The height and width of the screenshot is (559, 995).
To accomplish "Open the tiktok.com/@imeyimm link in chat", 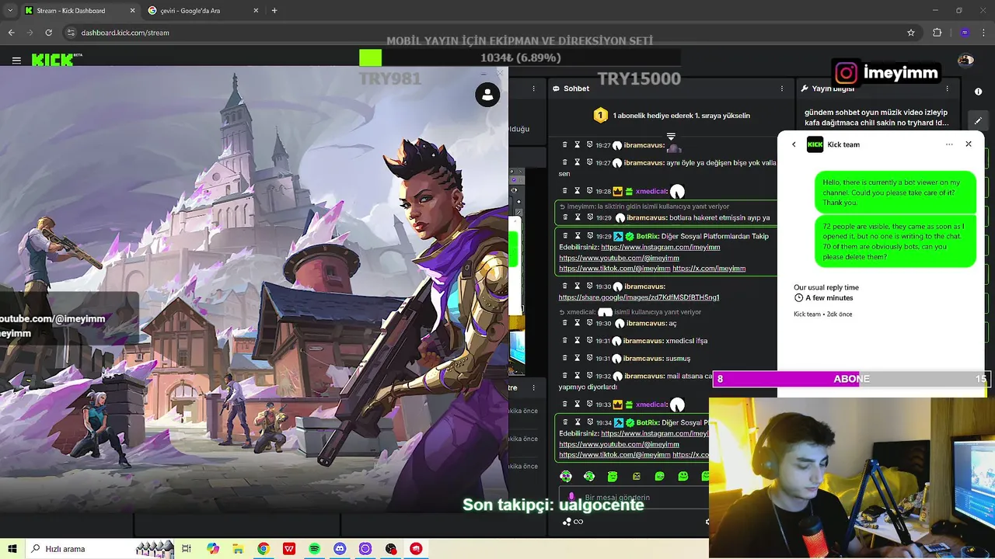I will click(x=614, y=269).
